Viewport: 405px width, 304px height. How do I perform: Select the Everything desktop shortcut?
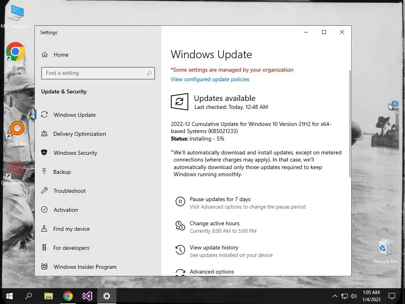(x=15, y=134)
